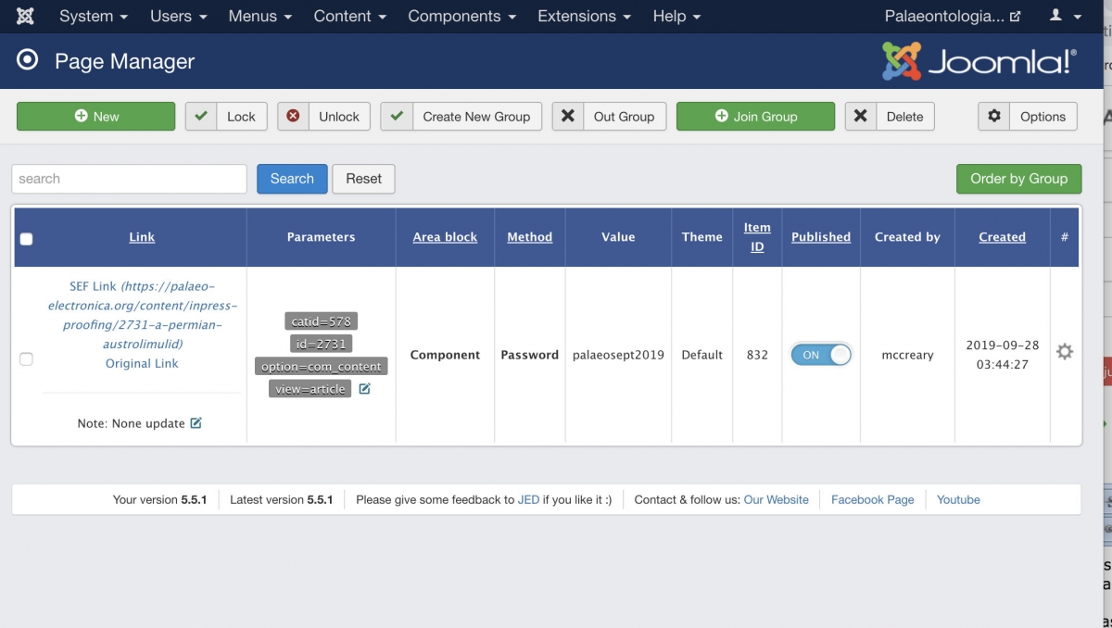Edit the note using its pencil icon

pos(196,423)
